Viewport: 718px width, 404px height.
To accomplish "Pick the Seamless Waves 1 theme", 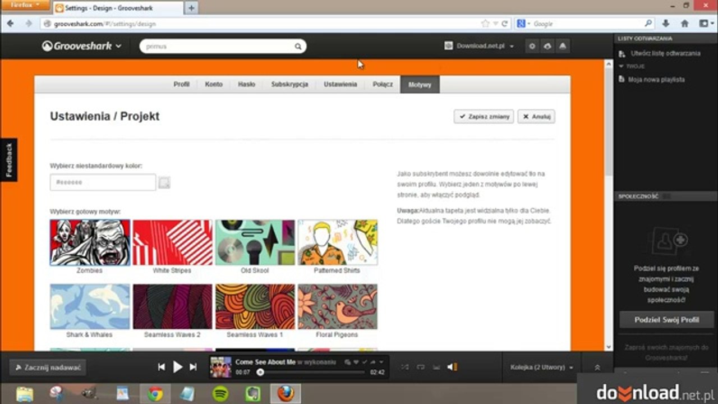I will [255, 306].
